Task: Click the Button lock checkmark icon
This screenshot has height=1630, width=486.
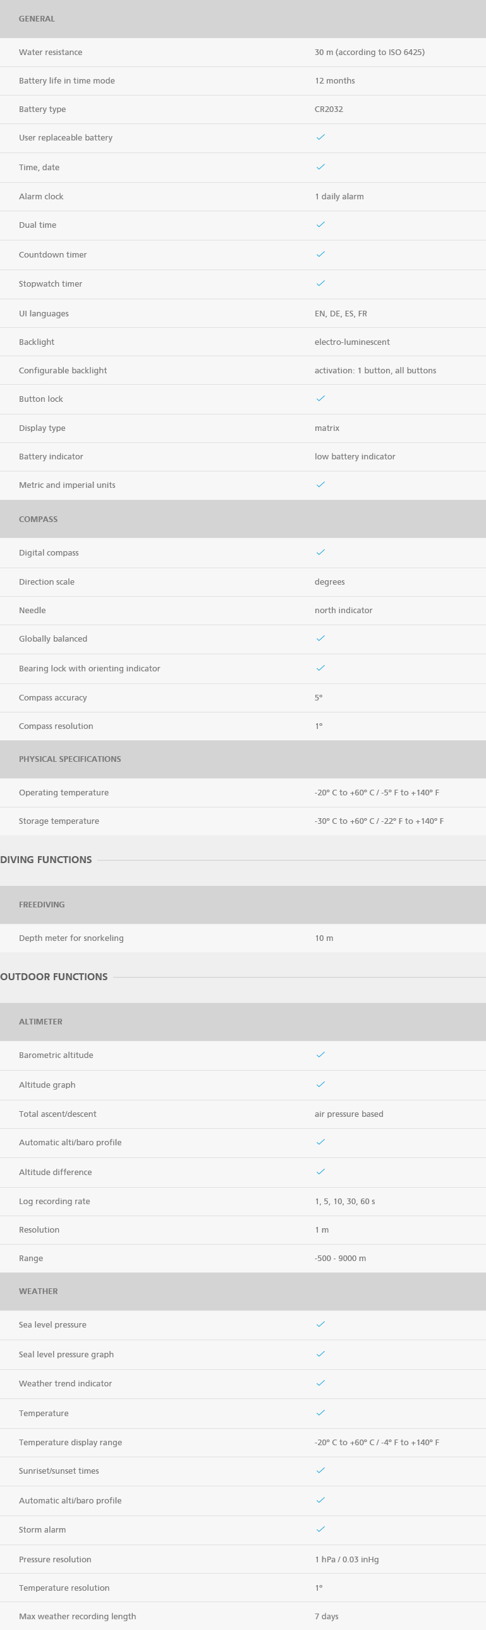Action: [320, 399]
